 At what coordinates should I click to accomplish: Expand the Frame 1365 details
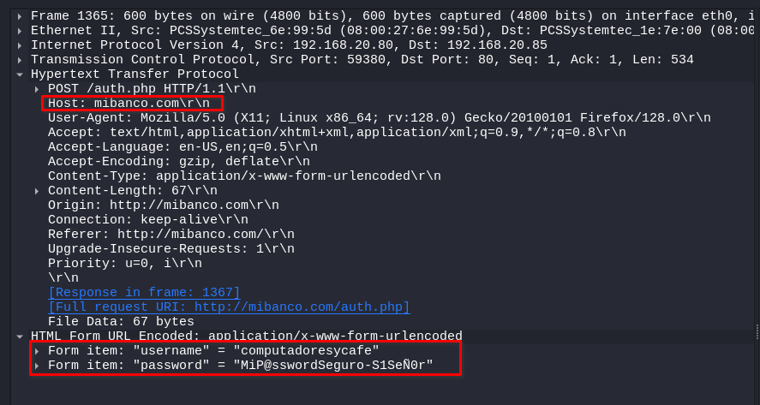click(x=20, y=16)
